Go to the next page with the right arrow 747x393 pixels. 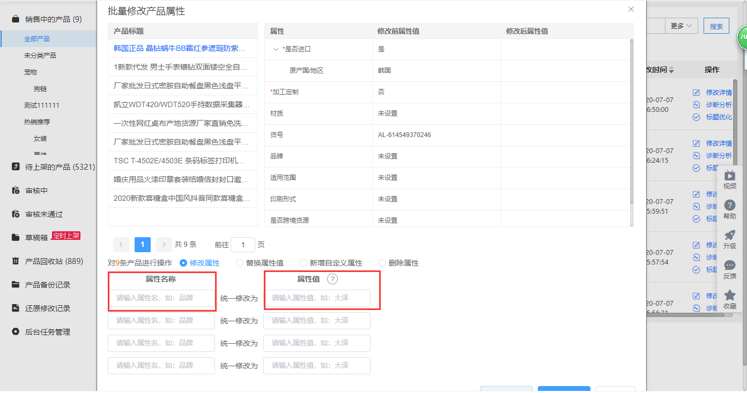click(x=164, y=245)
